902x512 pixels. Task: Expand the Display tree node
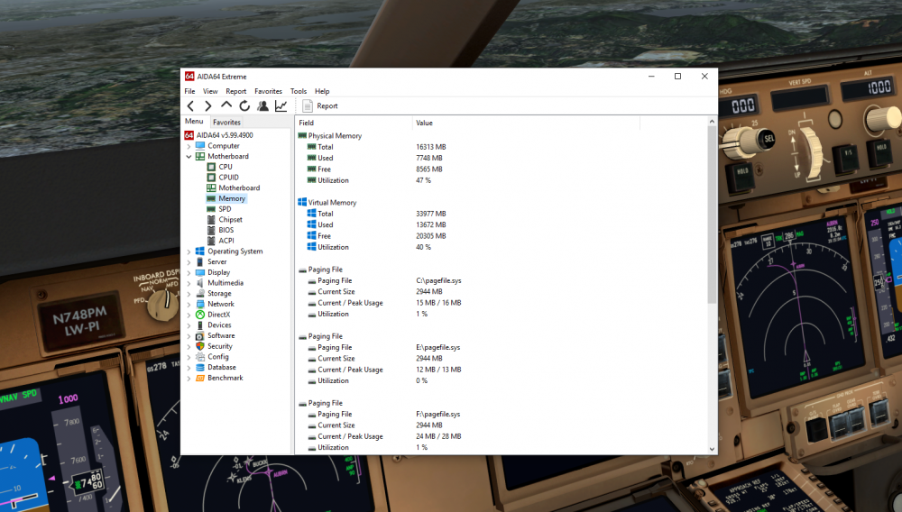[x=189, y=272]
